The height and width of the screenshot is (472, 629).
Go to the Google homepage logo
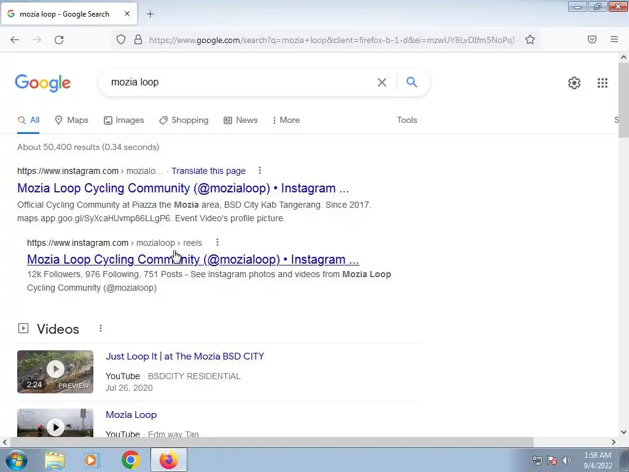[x=43, y=83]
